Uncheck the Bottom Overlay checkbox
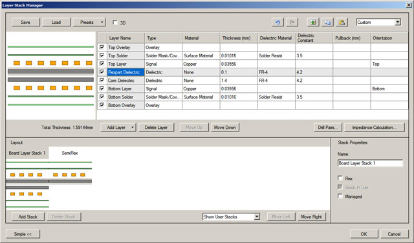414x243 pixels. (102, 105)
